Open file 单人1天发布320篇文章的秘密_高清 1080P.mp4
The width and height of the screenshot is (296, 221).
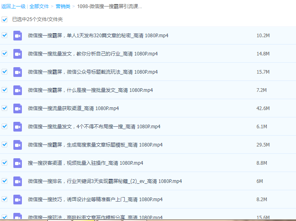click(x=98, y=36)
